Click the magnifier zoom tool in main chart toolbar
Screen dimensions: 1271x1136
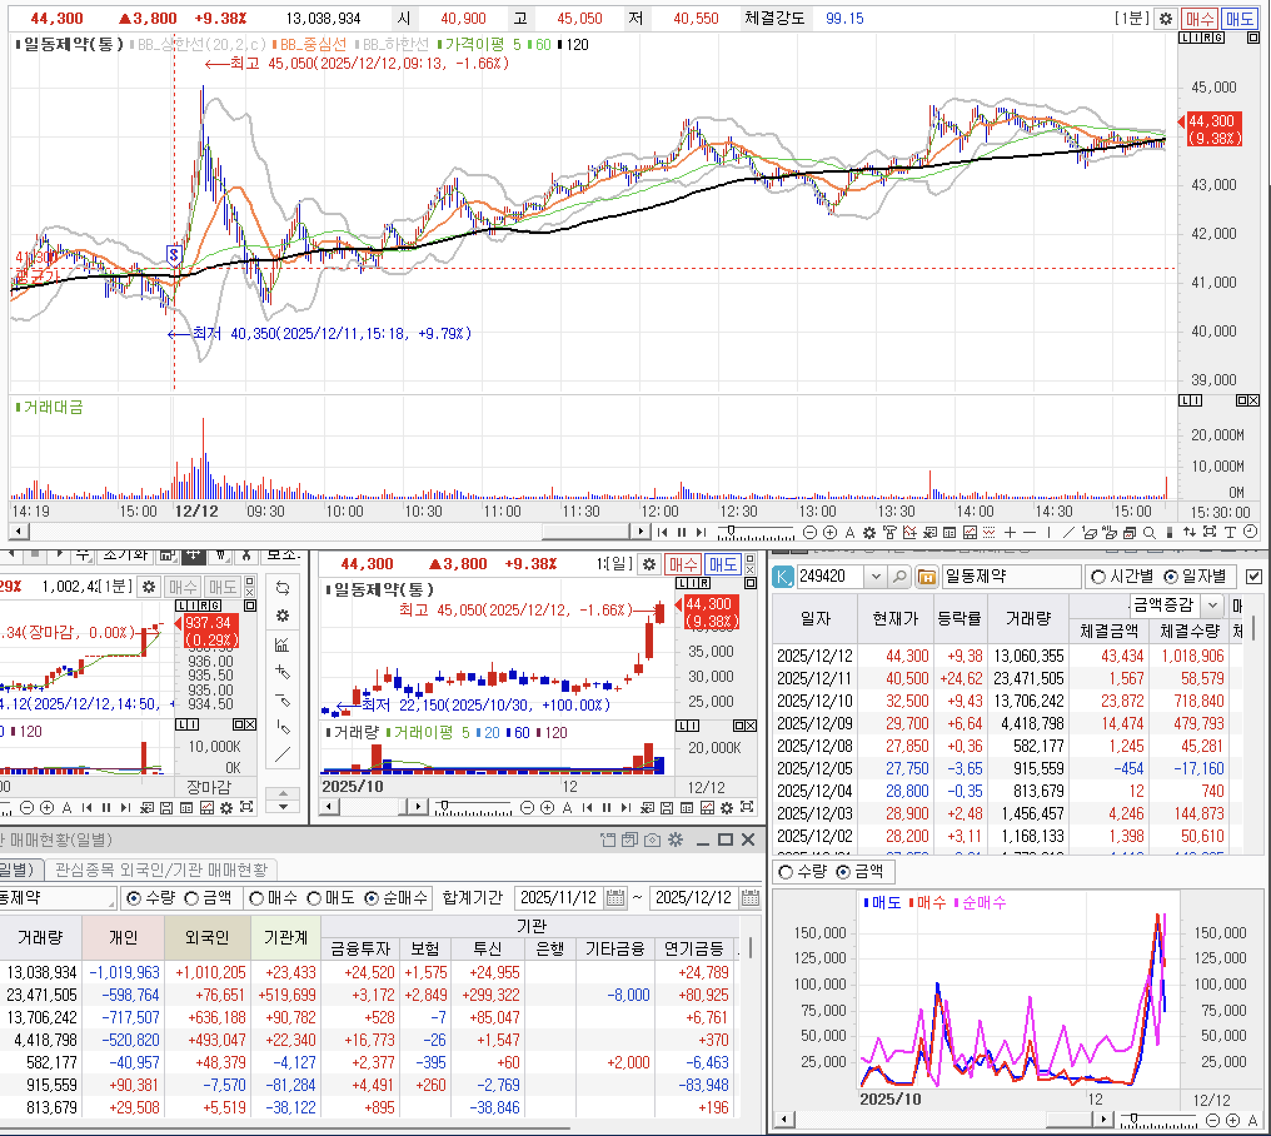point(1149,532)
